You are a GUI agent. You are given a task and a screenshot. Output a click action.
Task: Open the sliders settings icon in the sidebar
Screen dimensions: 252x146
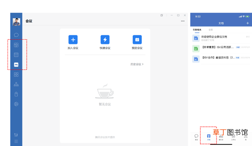tap(16, 135)
